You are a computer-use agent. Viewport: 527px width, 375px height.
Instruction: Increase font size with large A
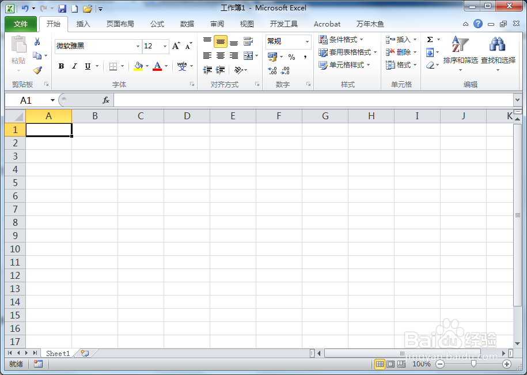(x=176, y=46)
